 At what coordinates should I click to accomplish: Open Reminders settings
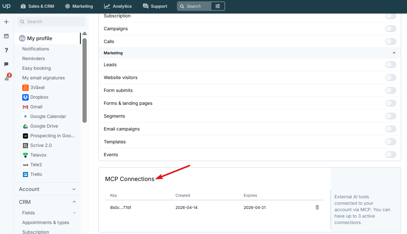click(x=34, y=59)
